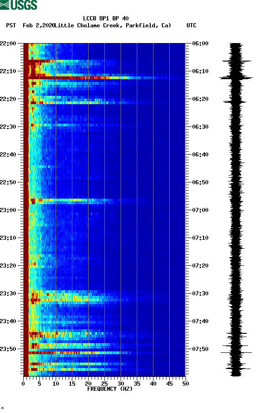
Task: Click the 23:00 PST time label
Action: [8, 210]
